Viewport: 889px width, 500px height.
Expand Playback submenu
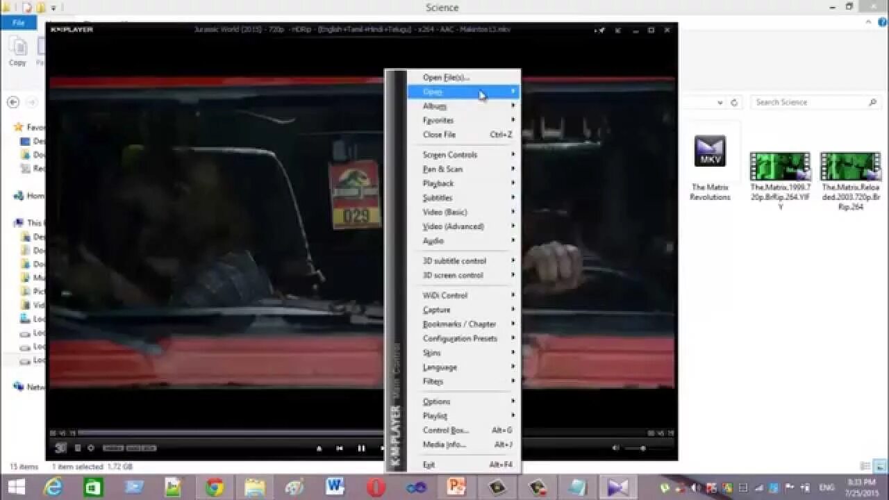point(463,183)
